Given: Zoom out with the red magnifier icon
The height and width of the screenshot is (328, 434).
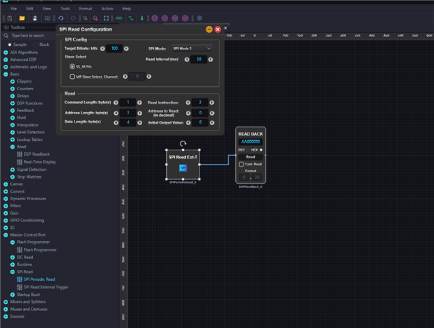Looking at the screenshot, I should tap(96, 18).
